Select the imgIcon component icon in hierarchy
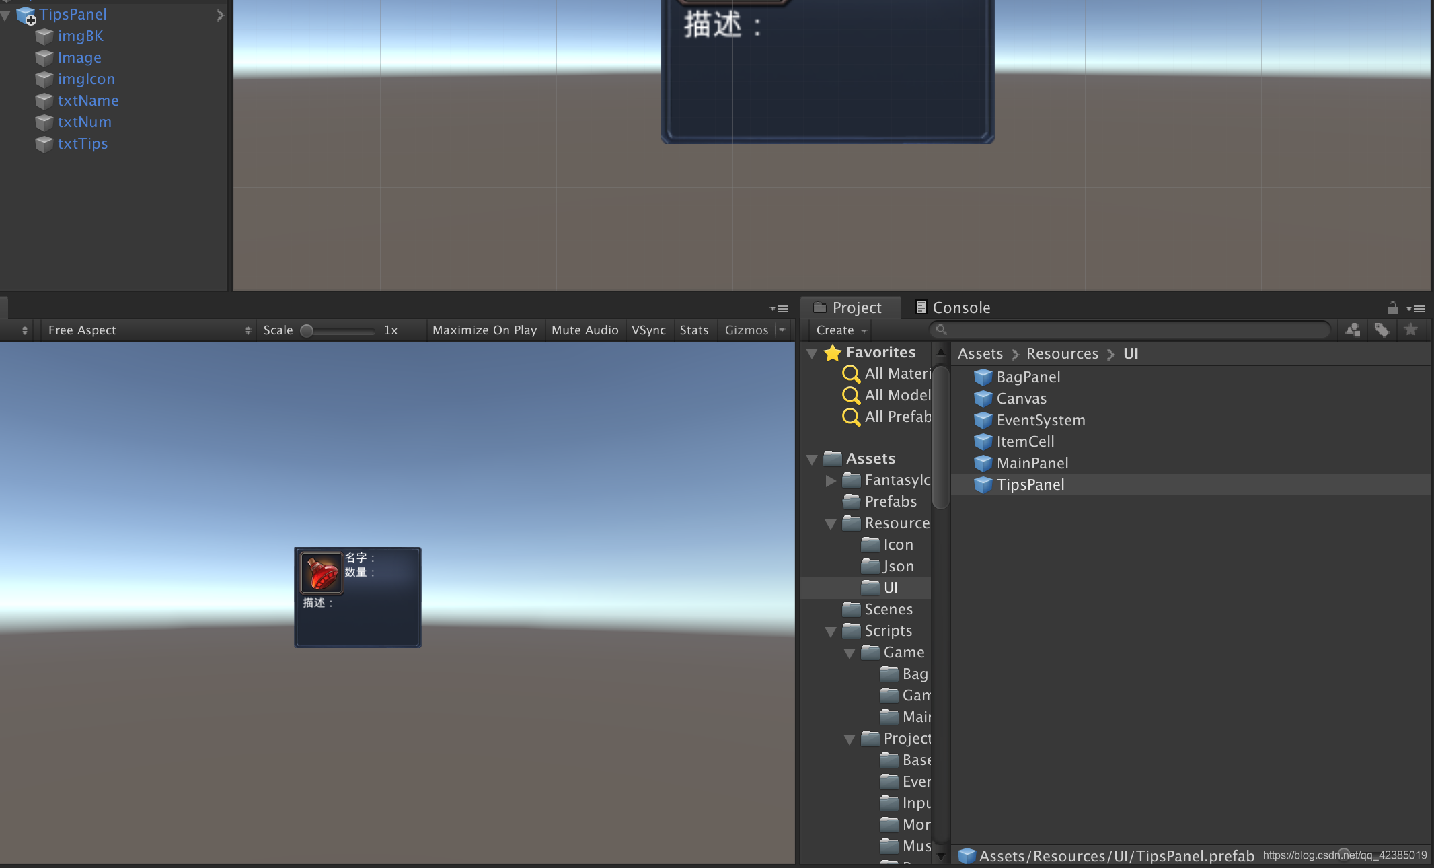Screen dimensions: 1434x868 (44, 79)
